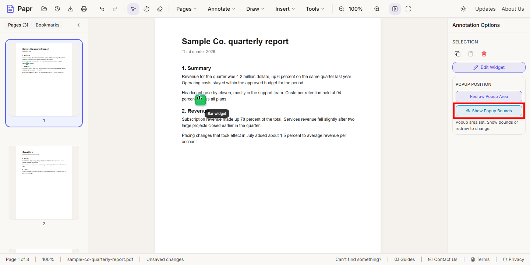This screenshot has height=265, width=530.
Task: Open the version history clock icon
Action: pyautogui.click(x=57, y=9)
